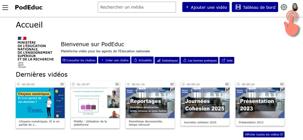
Task: Open Citoyens numériques video thumbnail
Action: coord(40,103)
